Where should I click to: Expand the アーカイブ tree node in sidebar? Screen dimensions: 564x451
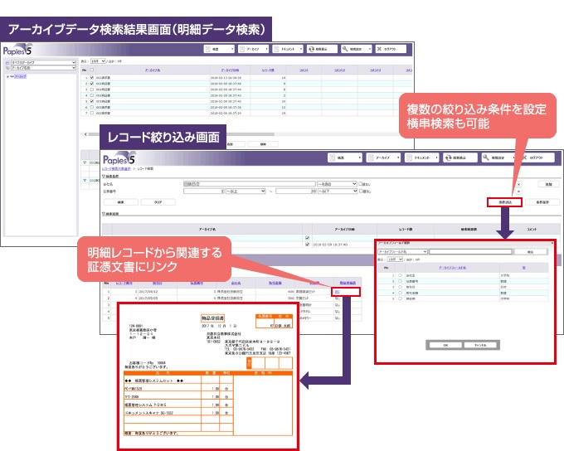click(x=8, y=77)
